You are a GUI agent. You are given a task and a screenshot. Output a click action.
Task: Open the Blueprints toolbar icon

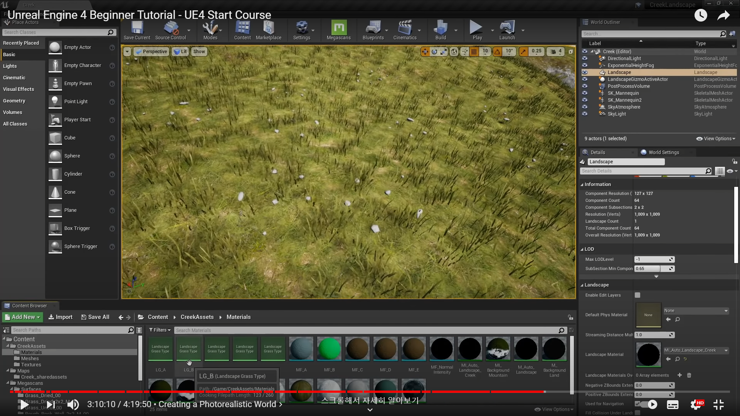(x=373, y=28)
